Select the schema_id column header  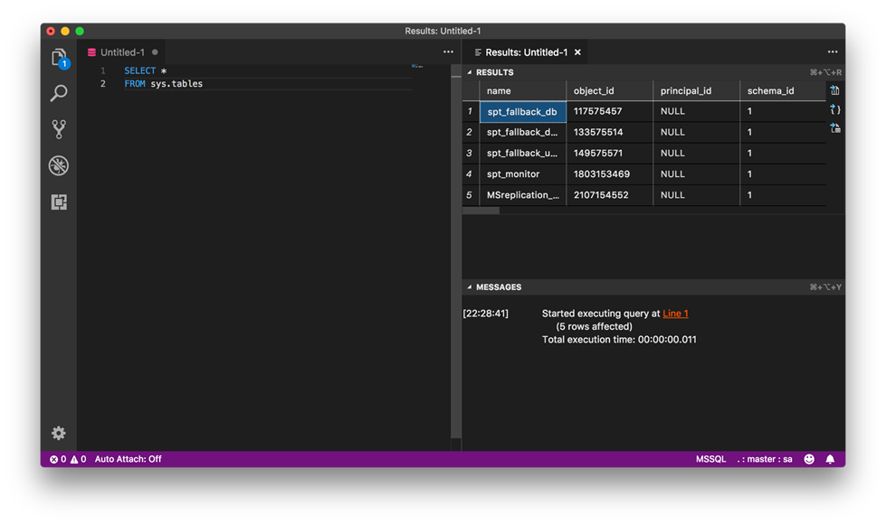(x=783, y=90)
